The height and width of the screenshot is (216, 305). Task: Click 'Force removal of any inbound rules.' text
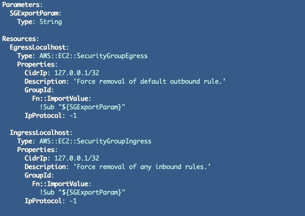[x=142, y=167]
